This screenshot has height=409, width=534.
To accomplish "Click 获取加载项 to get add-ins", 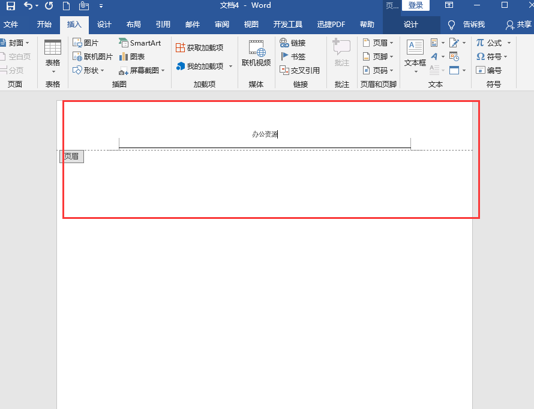I will tap(200, 47).
